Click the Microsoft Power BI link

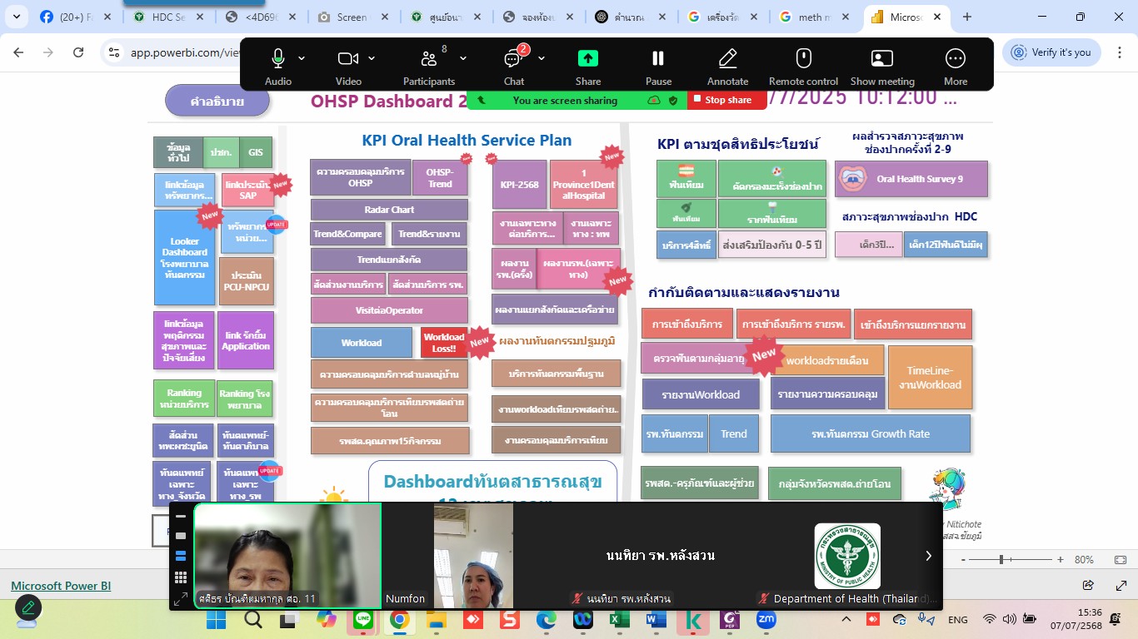(x=61, y=586)
